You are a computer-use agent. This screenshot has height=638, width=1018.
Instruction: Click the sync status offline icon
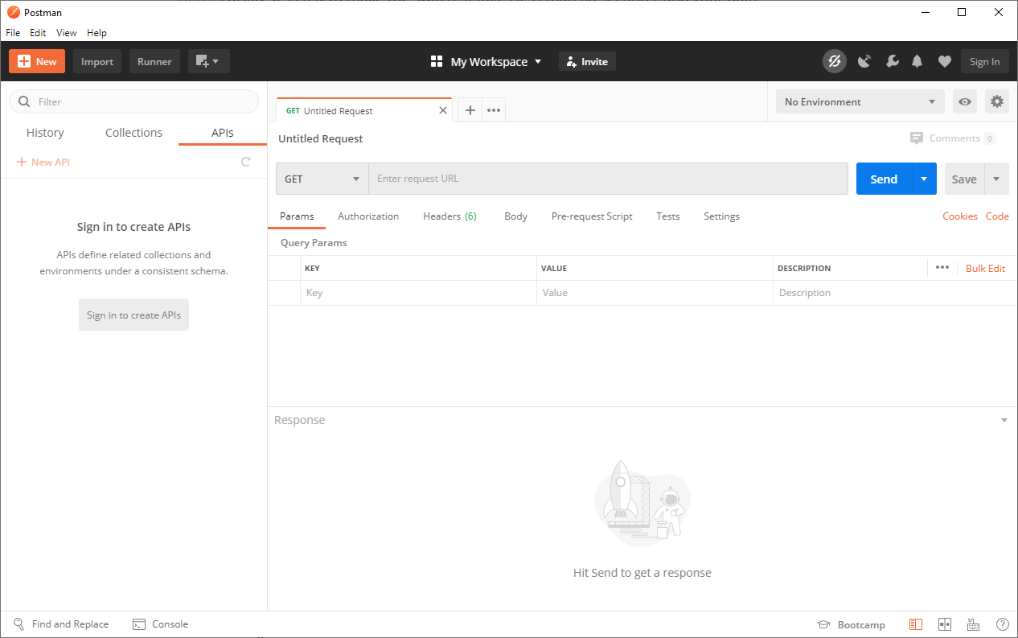834,61
